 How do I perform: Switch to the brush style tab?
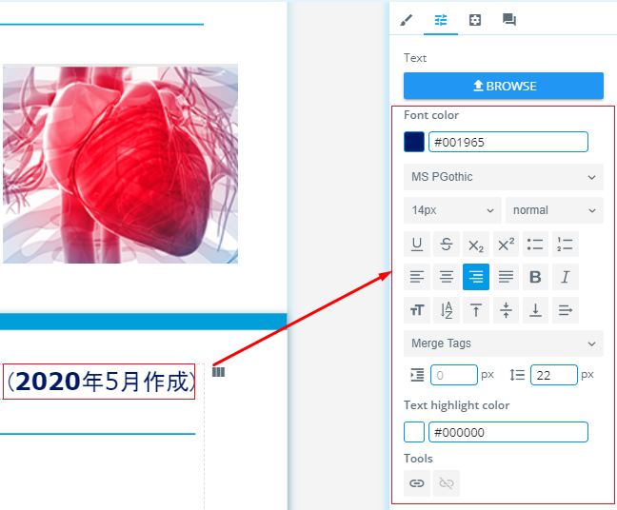tap(407, 20)
